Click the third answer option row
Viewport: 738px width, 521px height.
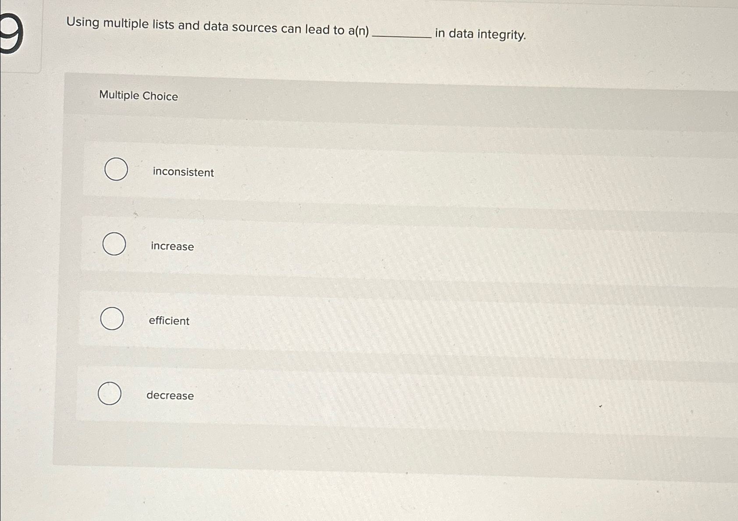[307, 320]
